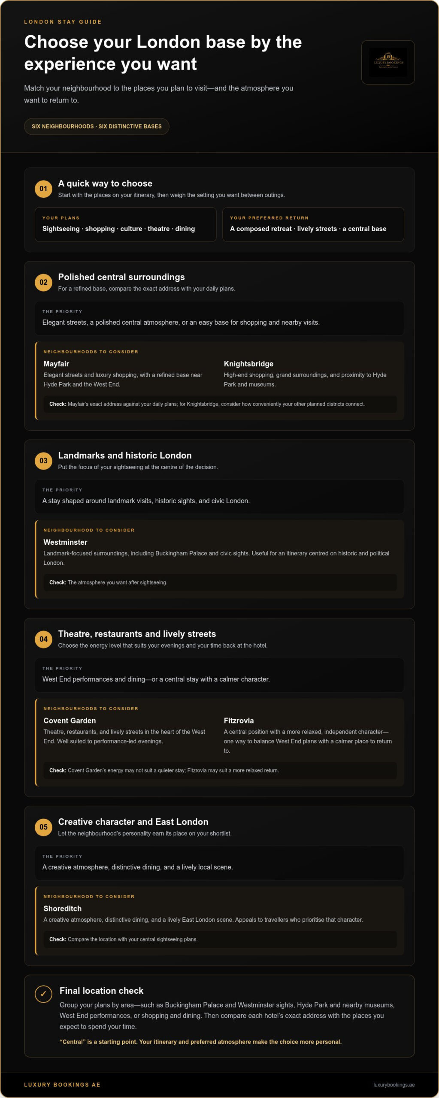This screenshot has height=1098, width=439.
Task: Click the 05 step number circle
Action: (x=43, y=827)
